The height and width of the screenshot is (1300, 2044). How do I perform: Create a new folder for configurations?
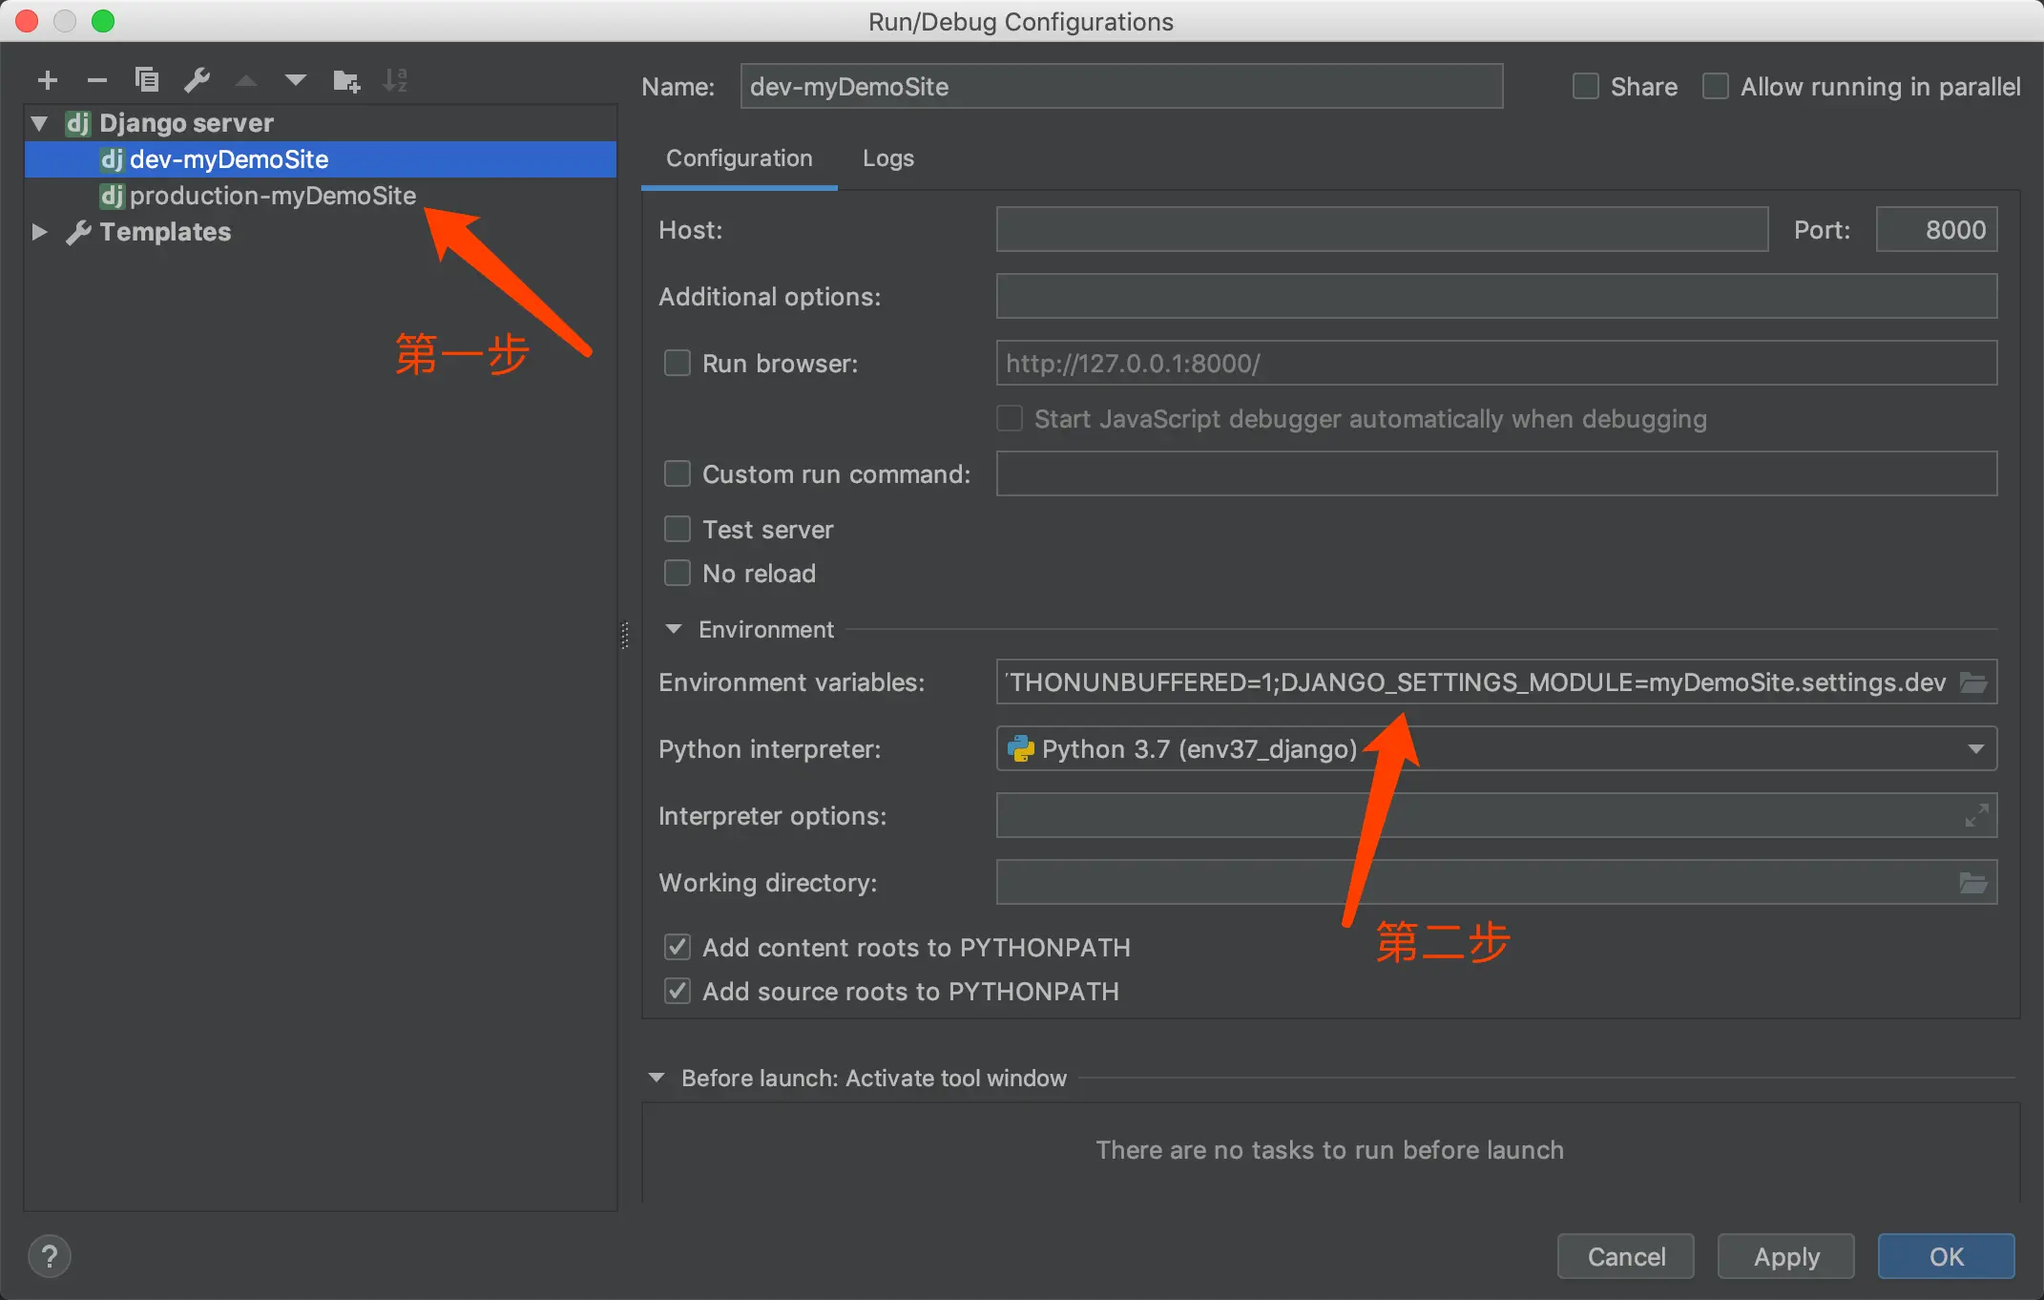tap(346, 81)
